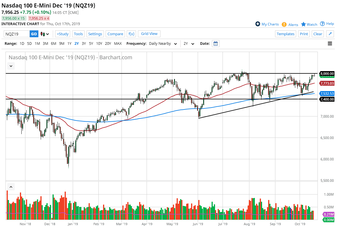Pop out the chart with the arrow icon
338x226 pixels.
pyautogui.click(x=330, y=34)
